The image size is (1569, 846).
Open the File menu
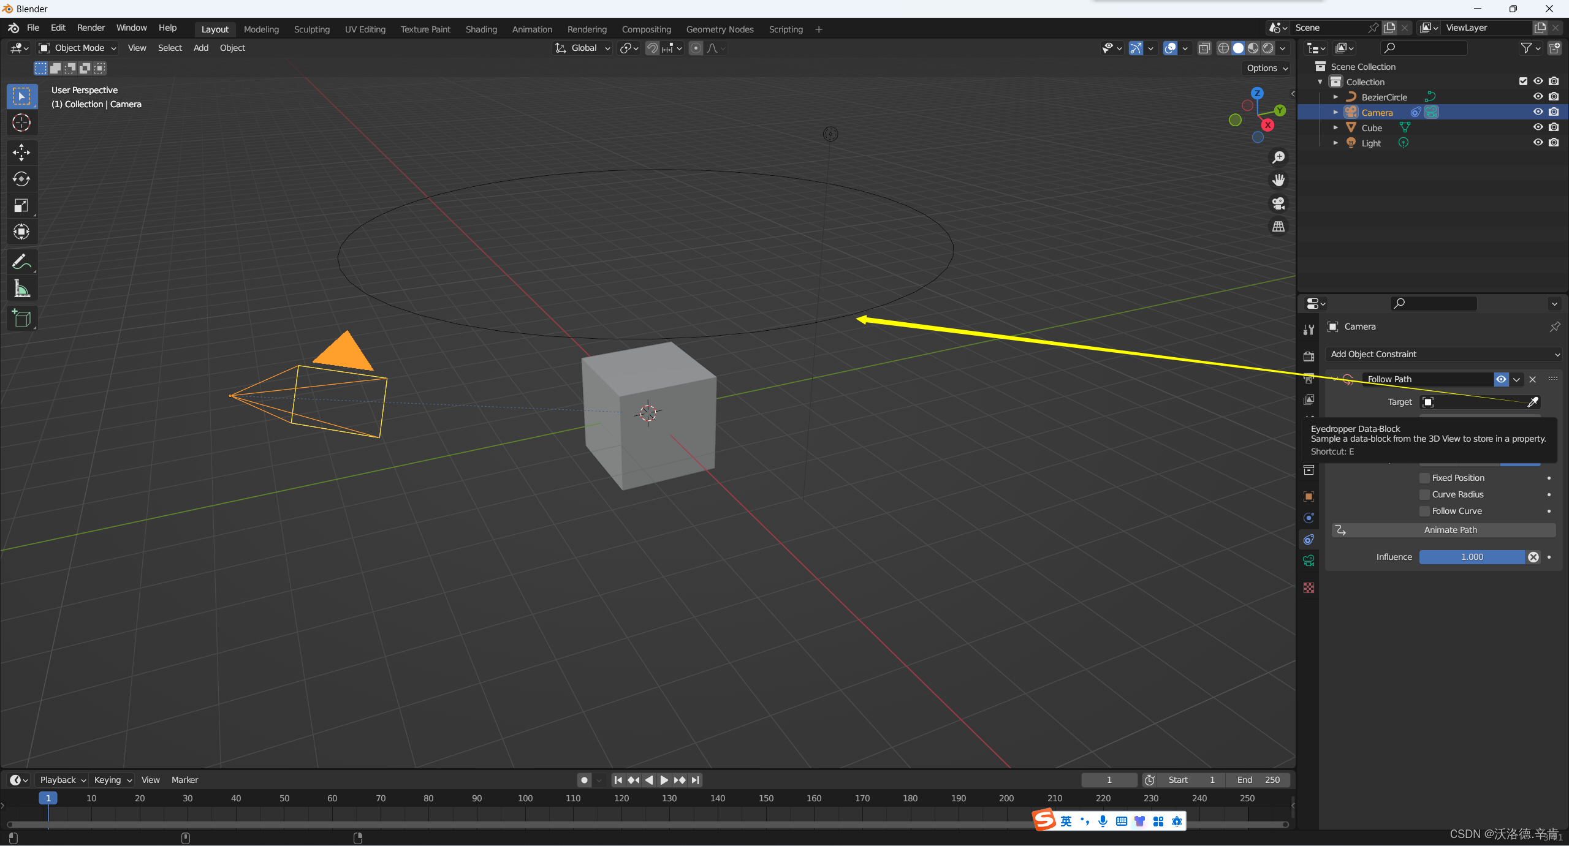(x=33, y=28)
